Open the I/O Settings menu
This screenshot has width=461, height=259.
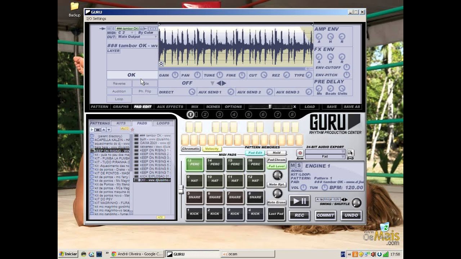click(x=96, y=19)
